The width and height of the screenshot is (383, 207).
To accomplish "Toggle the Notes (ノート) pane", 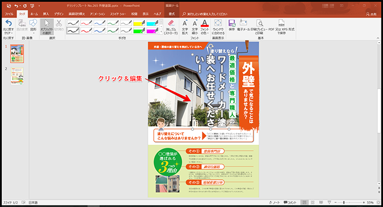I will (x=274, y=203).
